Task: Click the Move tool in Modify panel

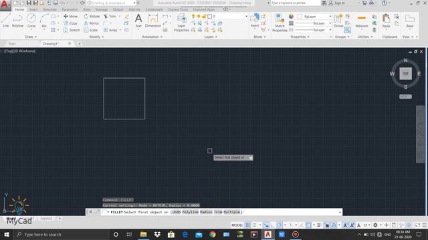Action: [x=70, y=16]
